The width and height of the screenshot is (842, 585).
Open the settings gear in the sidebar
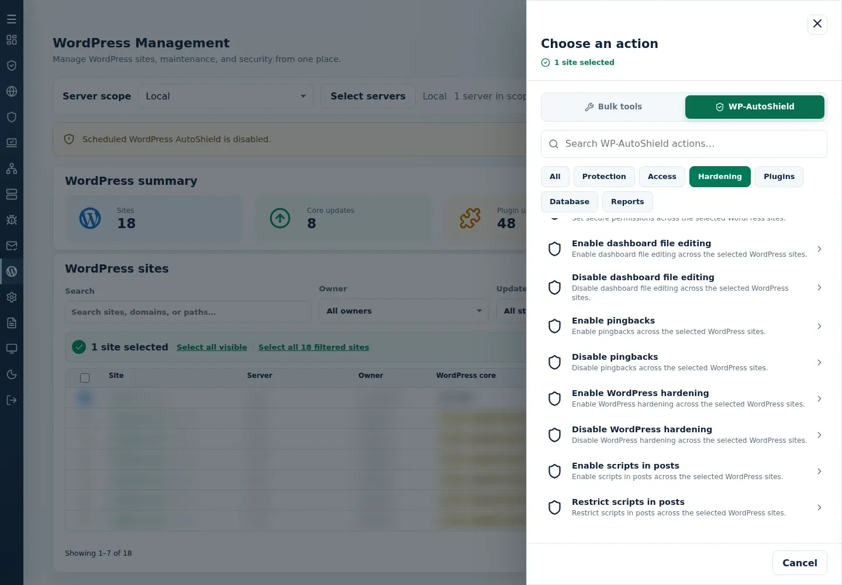point(12,297)
